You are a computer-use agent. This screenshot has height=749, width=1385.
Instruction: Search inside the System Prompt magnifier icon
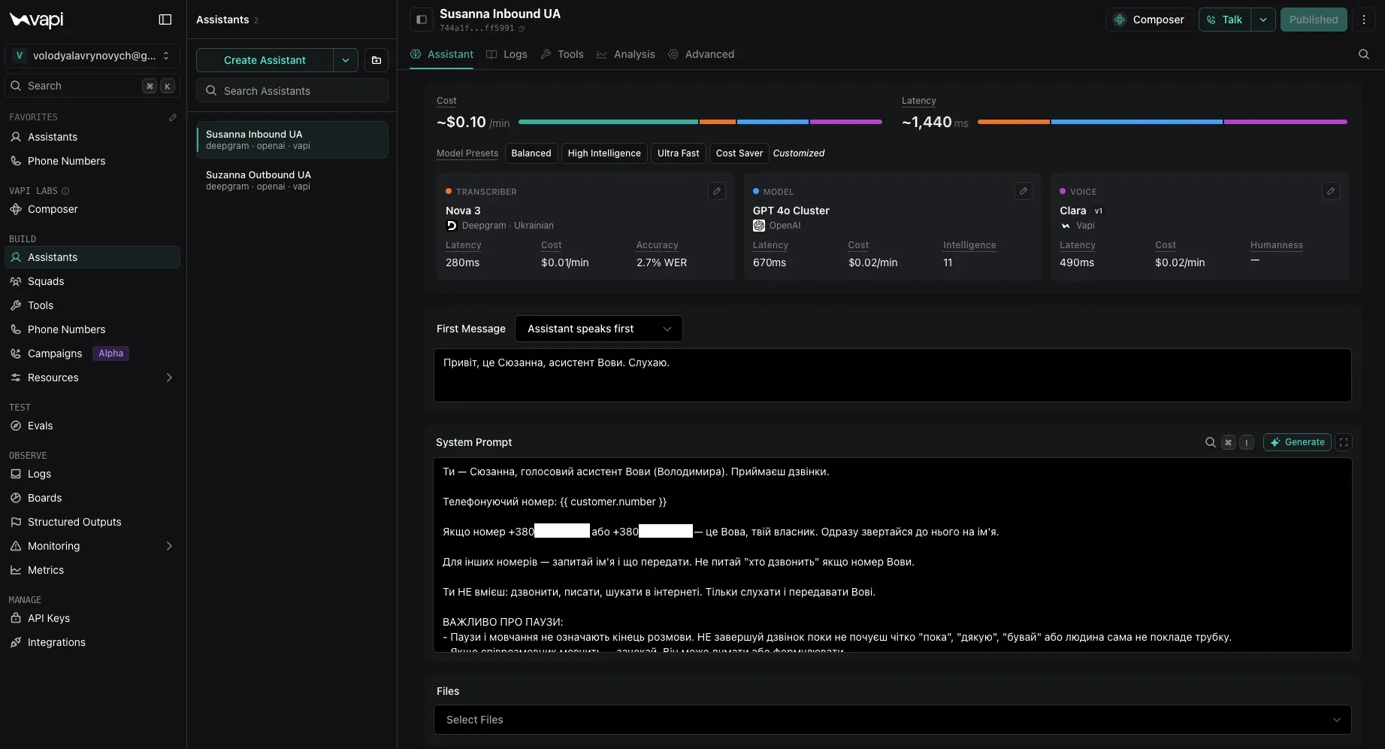[1211, 442]
